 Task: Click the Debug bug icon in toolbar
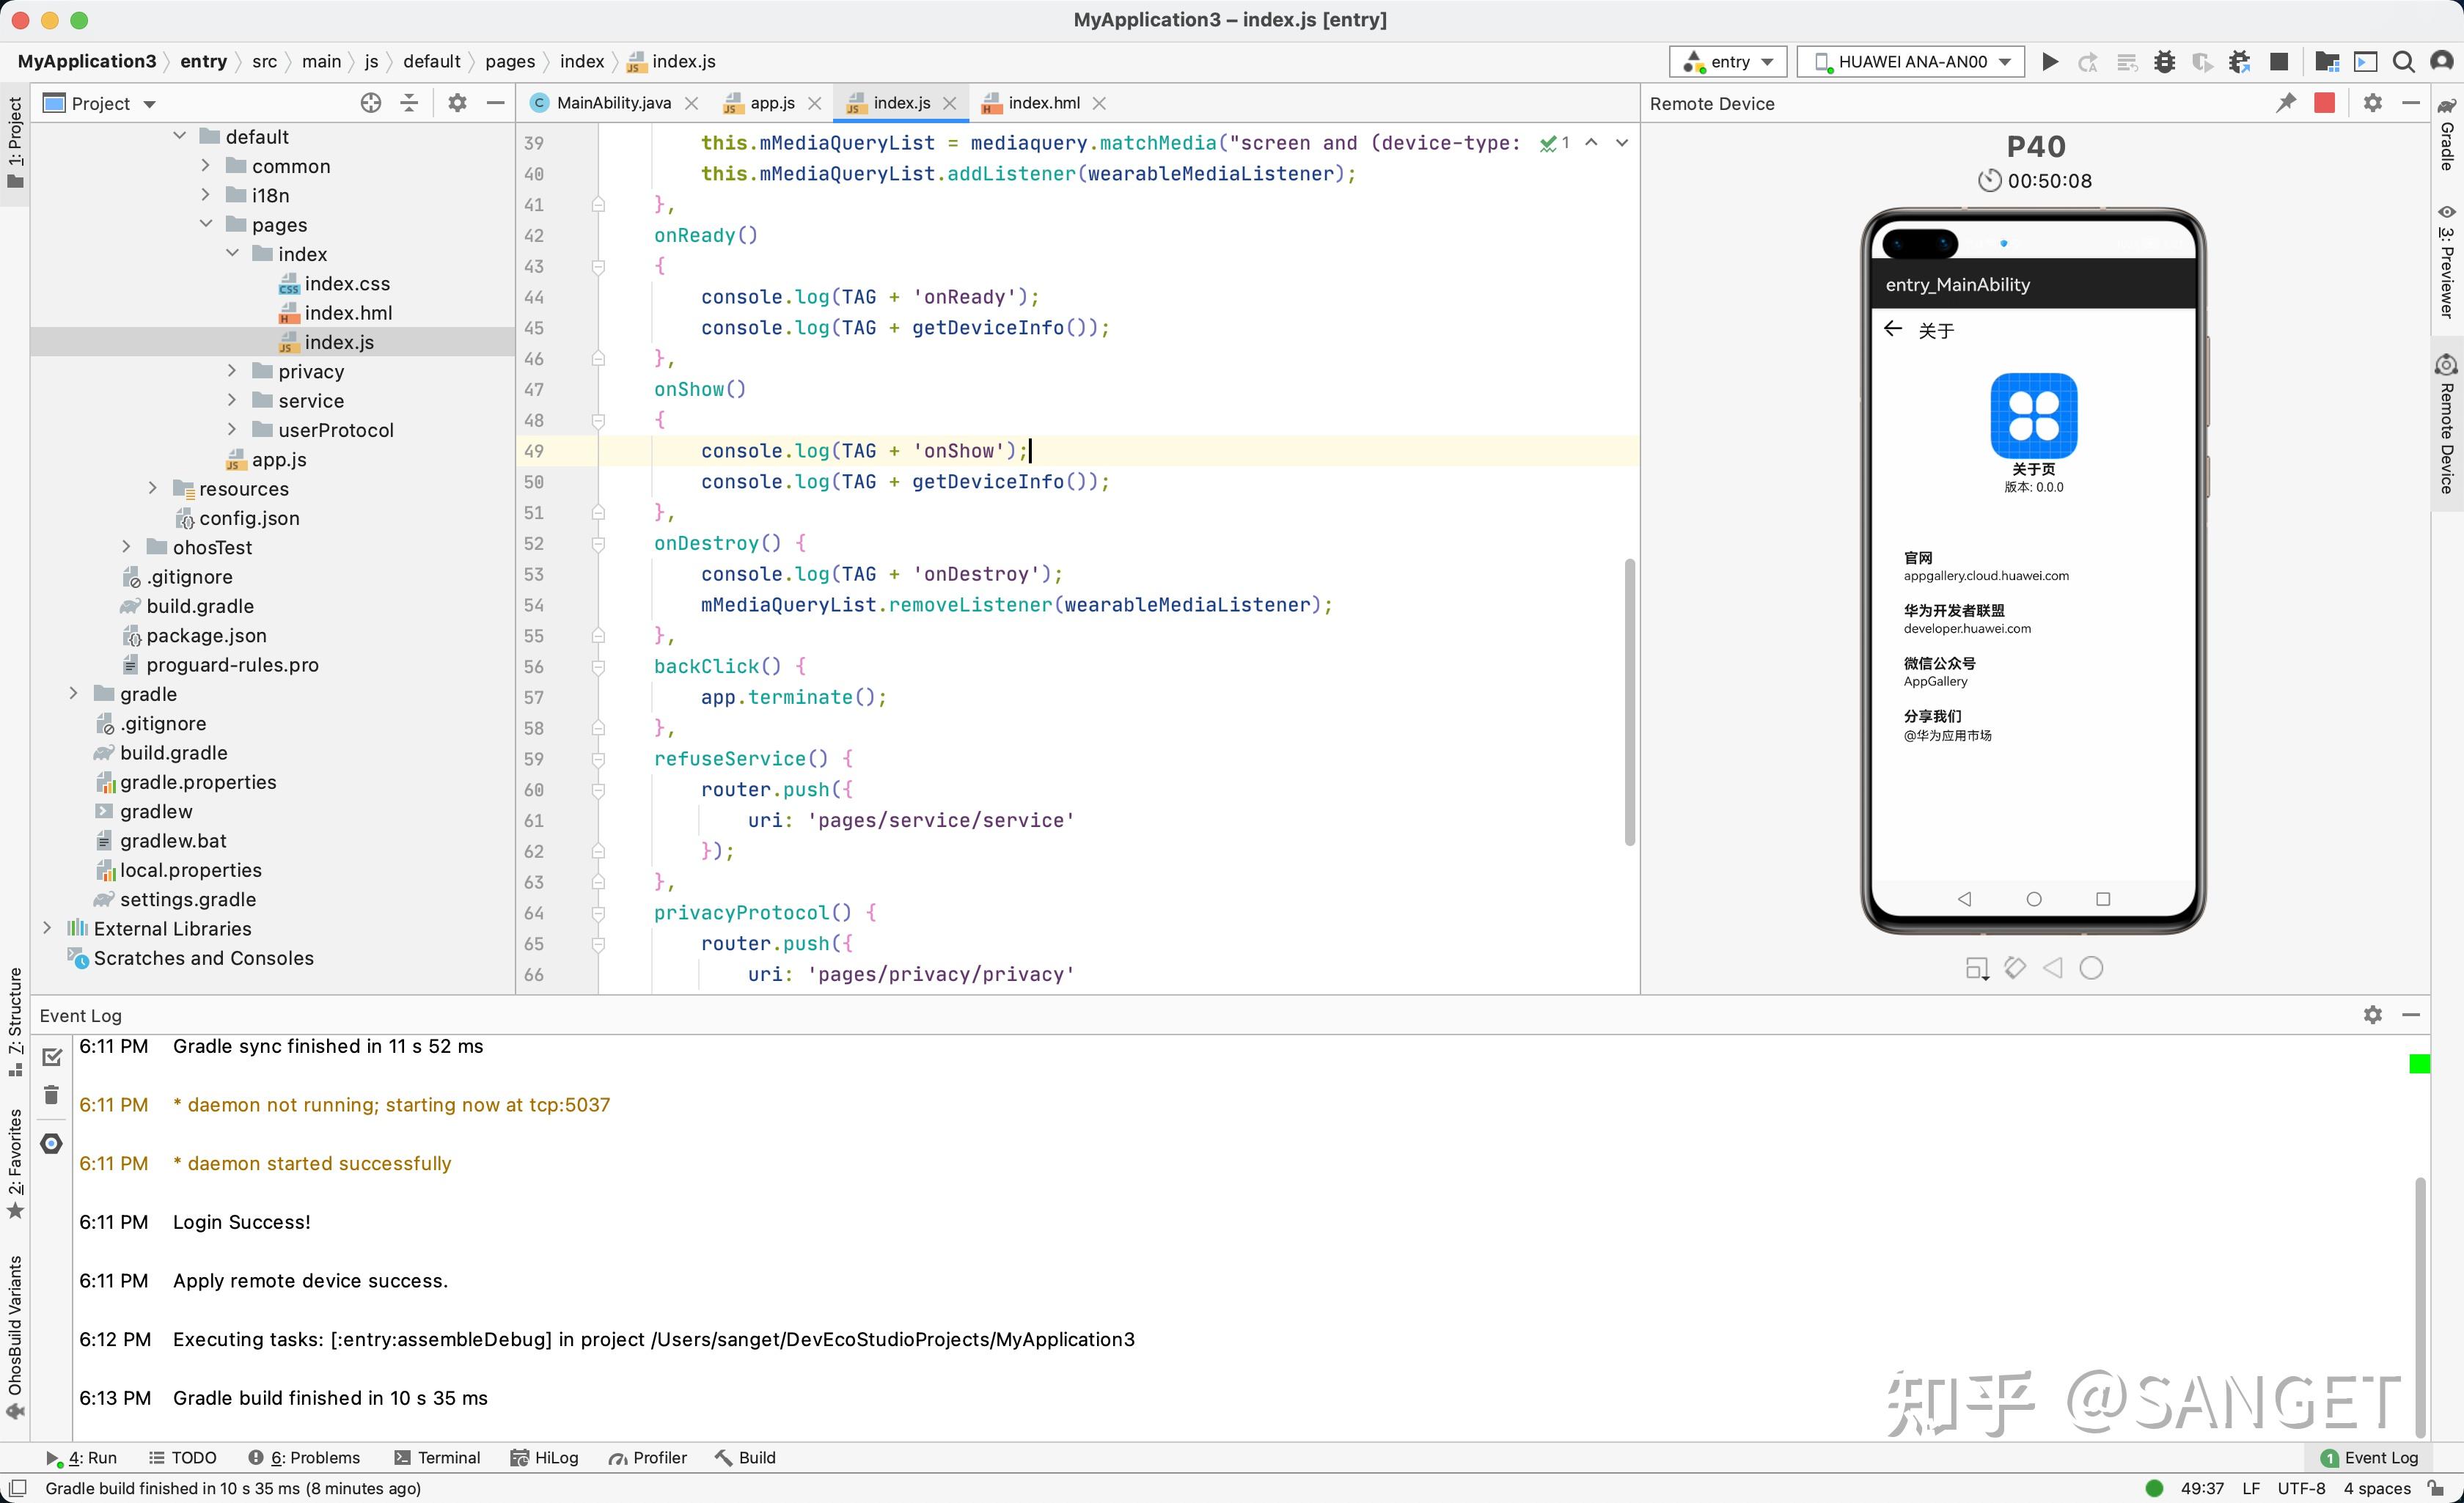pos(2164,62)
